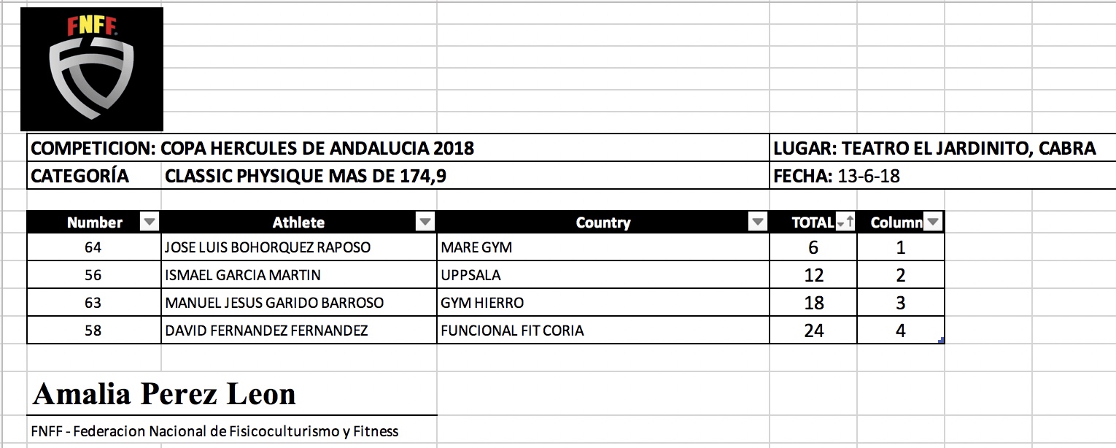Open the TOTAL column sort dropdown
The width and height of the screenshot is (1116, 448).
pos(845,223)
